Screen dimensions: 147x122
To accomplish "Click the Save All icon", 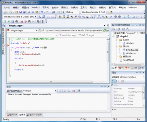I will point(24,12).
